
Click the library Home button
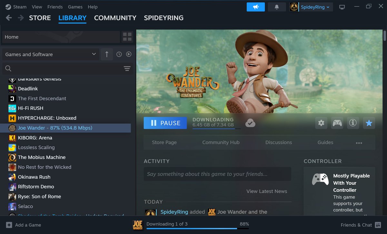[x=60, y=37]
